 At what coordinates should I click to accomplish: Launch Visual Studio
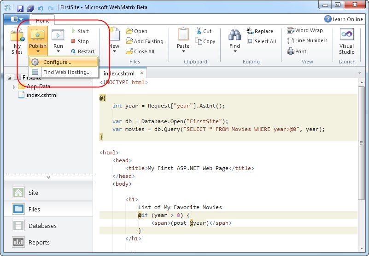(x=346, y=41)
